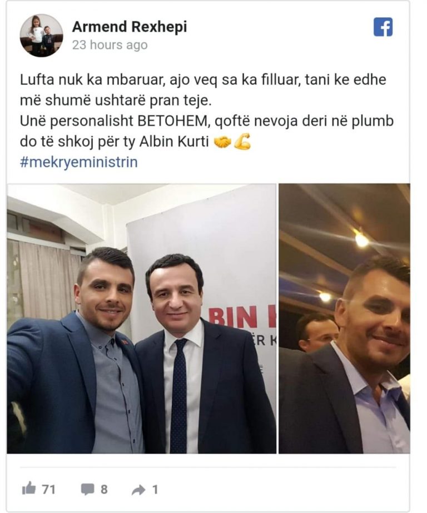Click the share count 1
The height and width of the screenshot is (513, 427).
[155, 490]
